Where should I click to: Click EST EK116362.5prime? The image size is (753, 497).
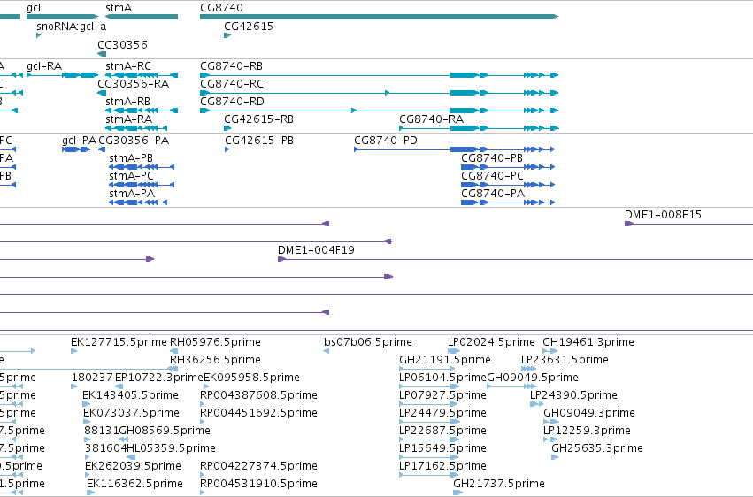coord(135,484)
